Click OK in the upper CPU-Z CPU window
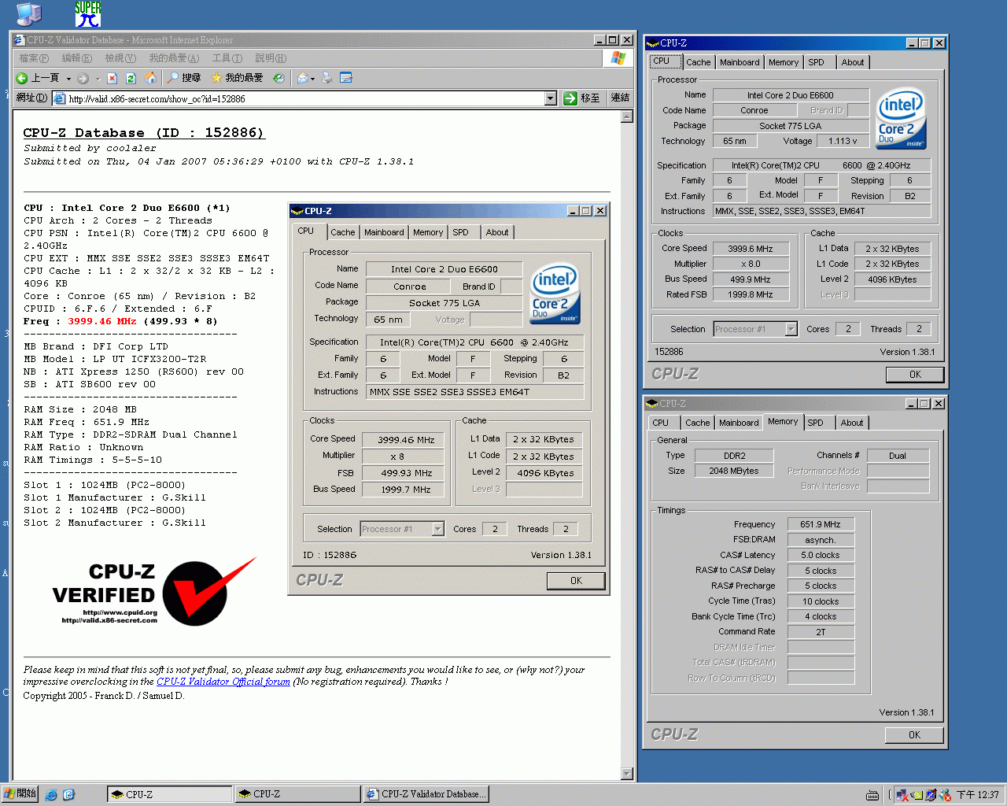The width and height of the screenshot is (1007, 806). pyautogui.click(x=915, y=375)
